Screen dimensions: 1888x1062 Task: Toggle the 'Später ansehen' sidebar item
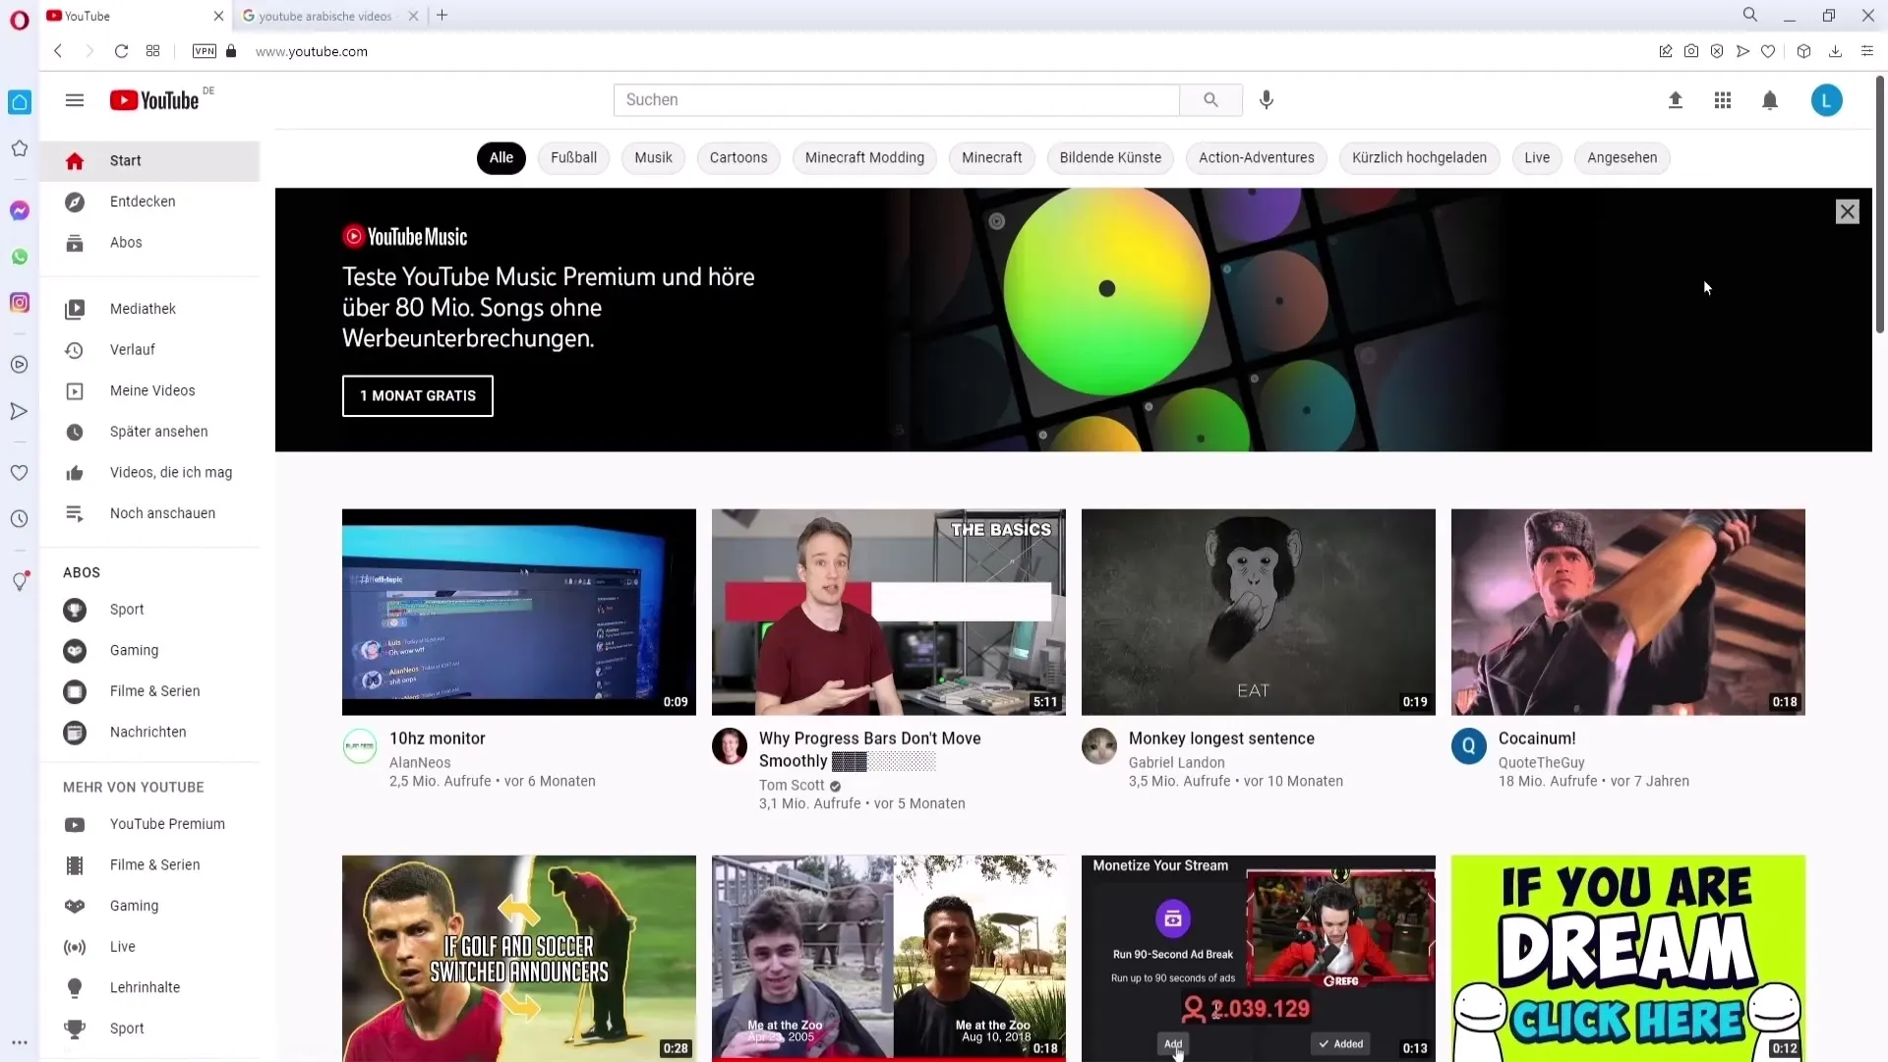(x=158, y=431)
